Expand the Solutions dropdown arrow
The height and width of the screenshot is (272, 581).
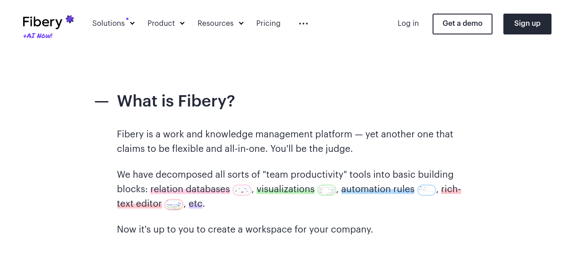coord(132,24)
